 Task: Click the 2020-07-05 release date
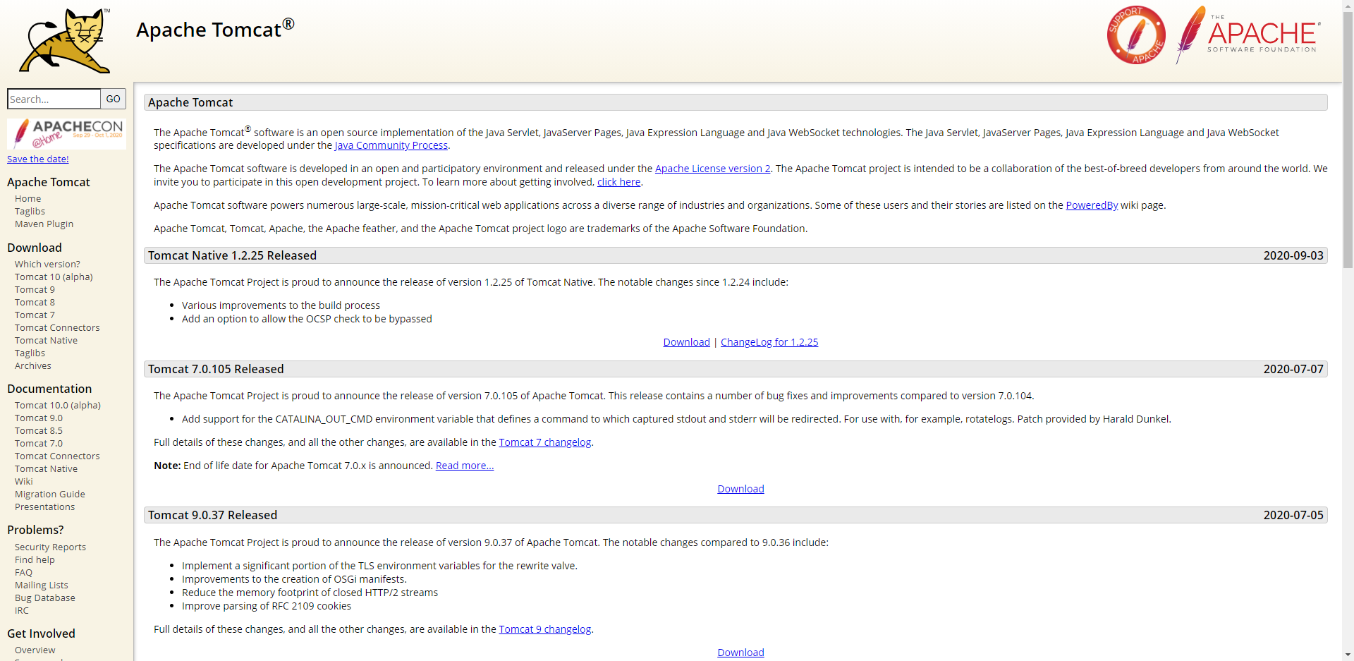(1293, 515)
